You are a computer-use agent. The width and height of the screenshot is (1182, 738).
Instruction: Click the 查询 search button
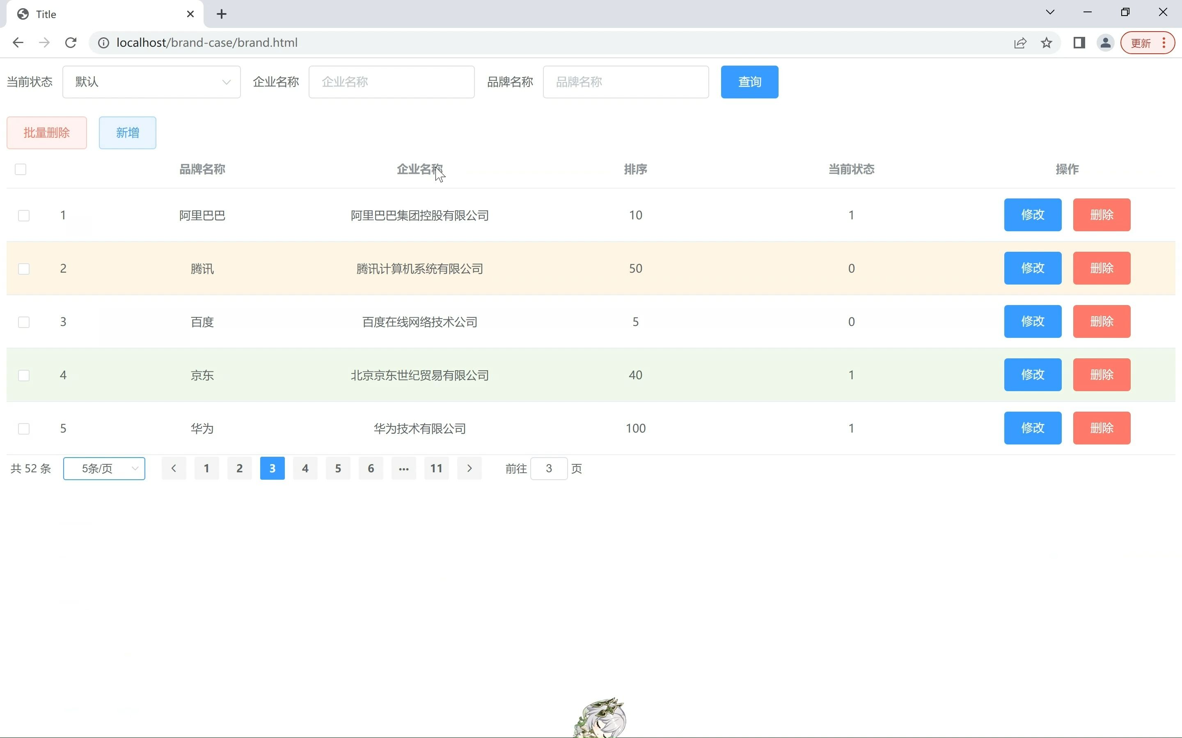[x=750, y=82]
